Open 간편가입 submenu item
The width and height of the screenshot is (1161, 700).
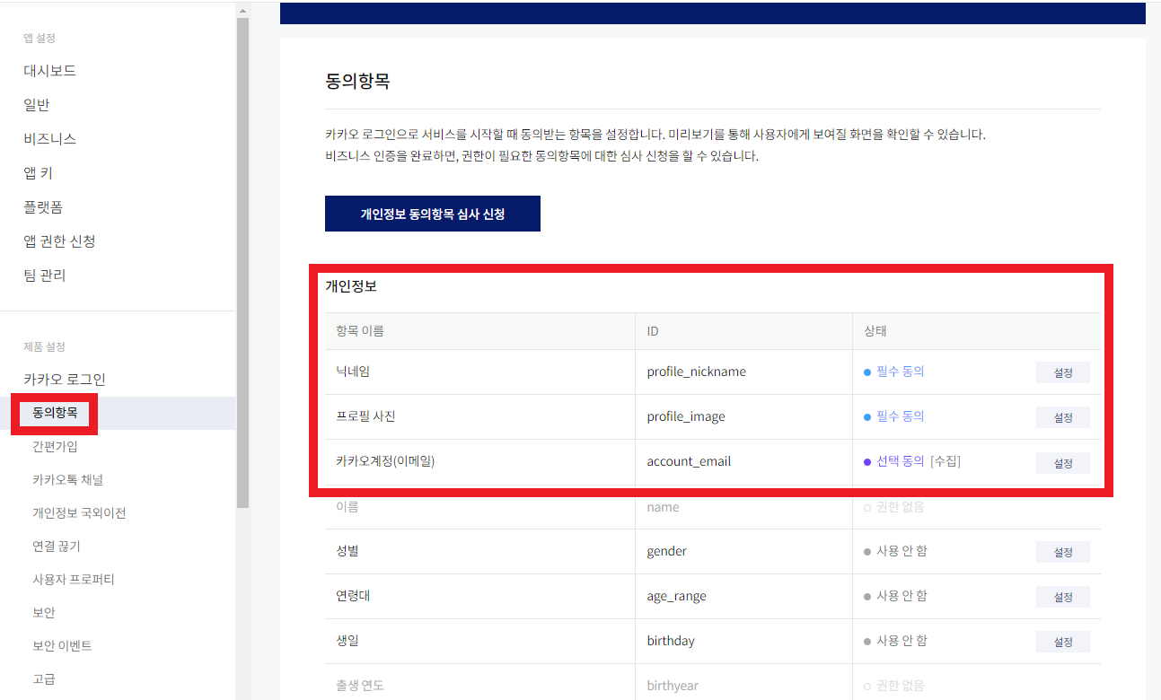tap(55, 447)
